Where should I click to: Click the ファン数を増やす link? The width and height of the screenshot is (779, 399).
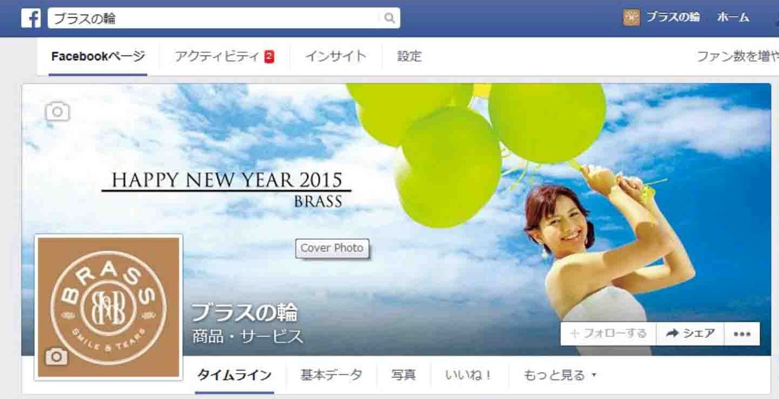[738, 56]
